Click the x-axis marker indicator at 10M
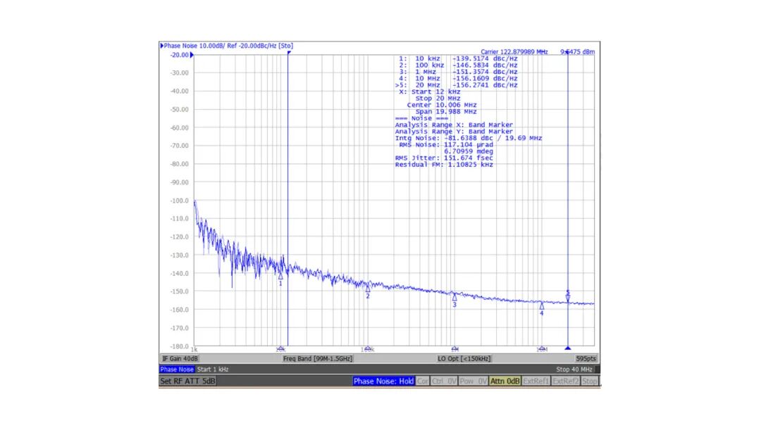The height and width of the screenshot is (428, 761). coord(542,349)
